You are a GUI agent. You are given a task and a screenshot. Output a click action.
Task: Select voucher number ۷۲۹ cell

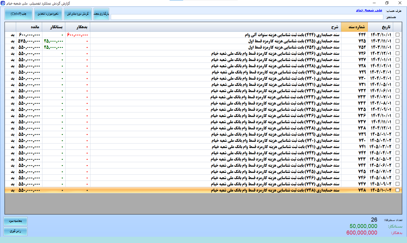click(354, 72)
